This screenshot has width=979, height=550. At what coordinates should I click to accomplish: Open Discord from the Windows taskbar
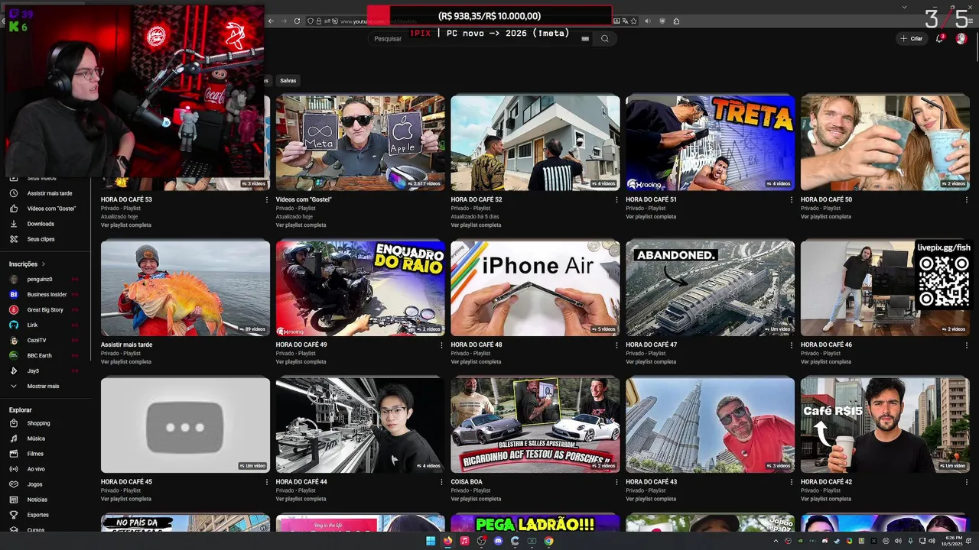click(498, 541)
